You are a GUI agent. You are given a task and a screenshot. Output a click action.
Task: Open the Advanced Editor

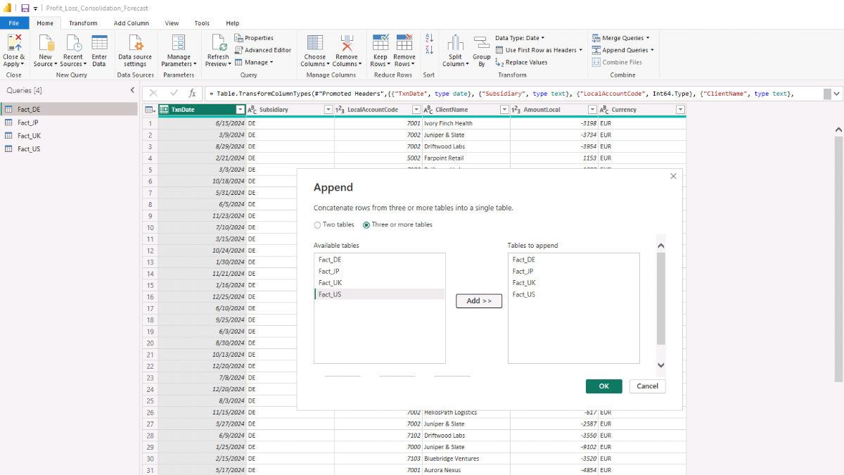point(263,50)
